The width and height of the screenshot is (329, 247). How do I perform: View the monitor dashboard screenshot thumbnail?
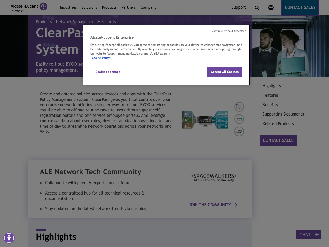[x=239, y=106]
